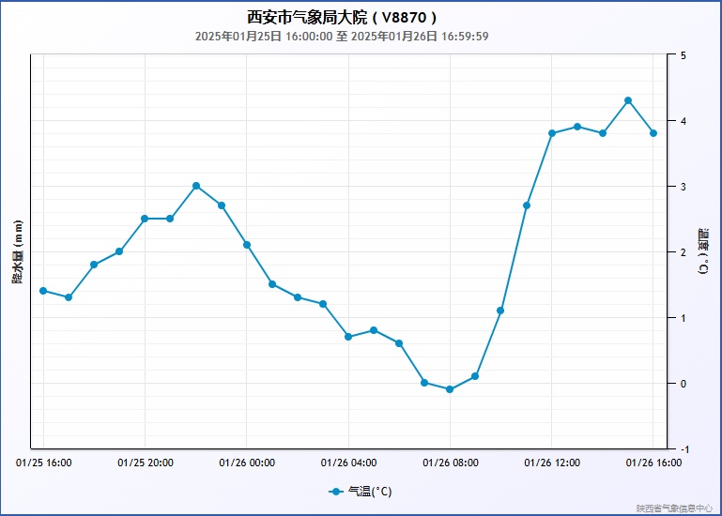Select the lowest data point at 01/26 08:00
Screen dimensions: 722x516
pos(450,389)
